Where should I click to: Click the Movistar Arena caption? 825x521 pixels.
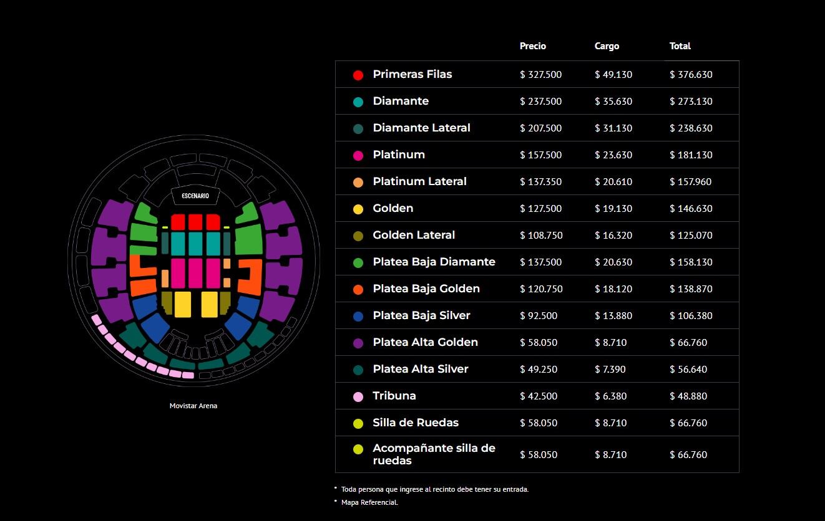pyautogui.click(x=193, y=406)
